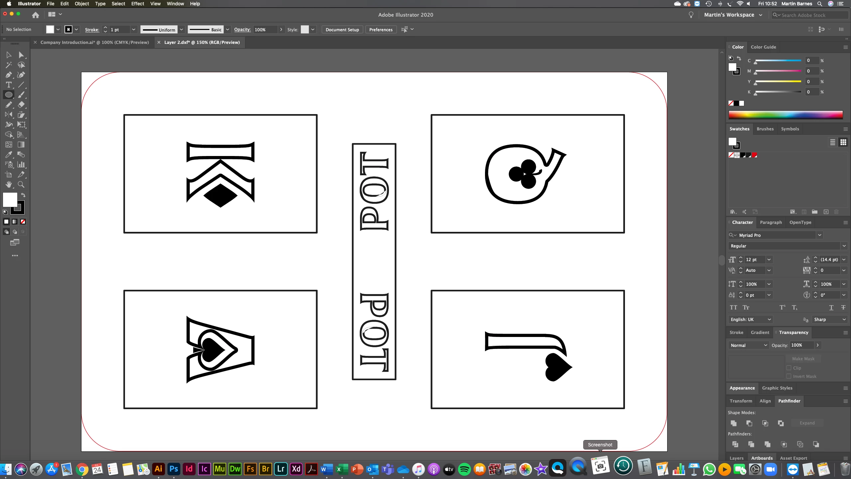Select the Magic Wand tool
The image size is (851, 479).
9,65
